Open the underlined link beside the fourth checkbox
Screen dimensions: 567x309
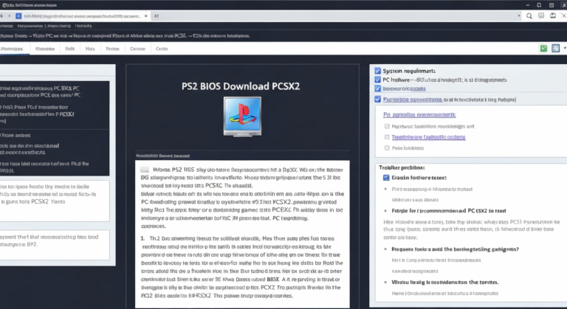(413, 100)
